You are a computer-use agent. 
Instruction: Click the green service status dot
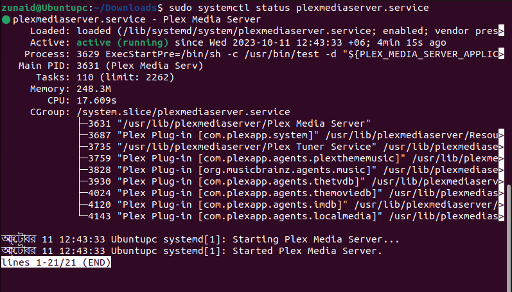pyautogui.click(x=6, y=19)
